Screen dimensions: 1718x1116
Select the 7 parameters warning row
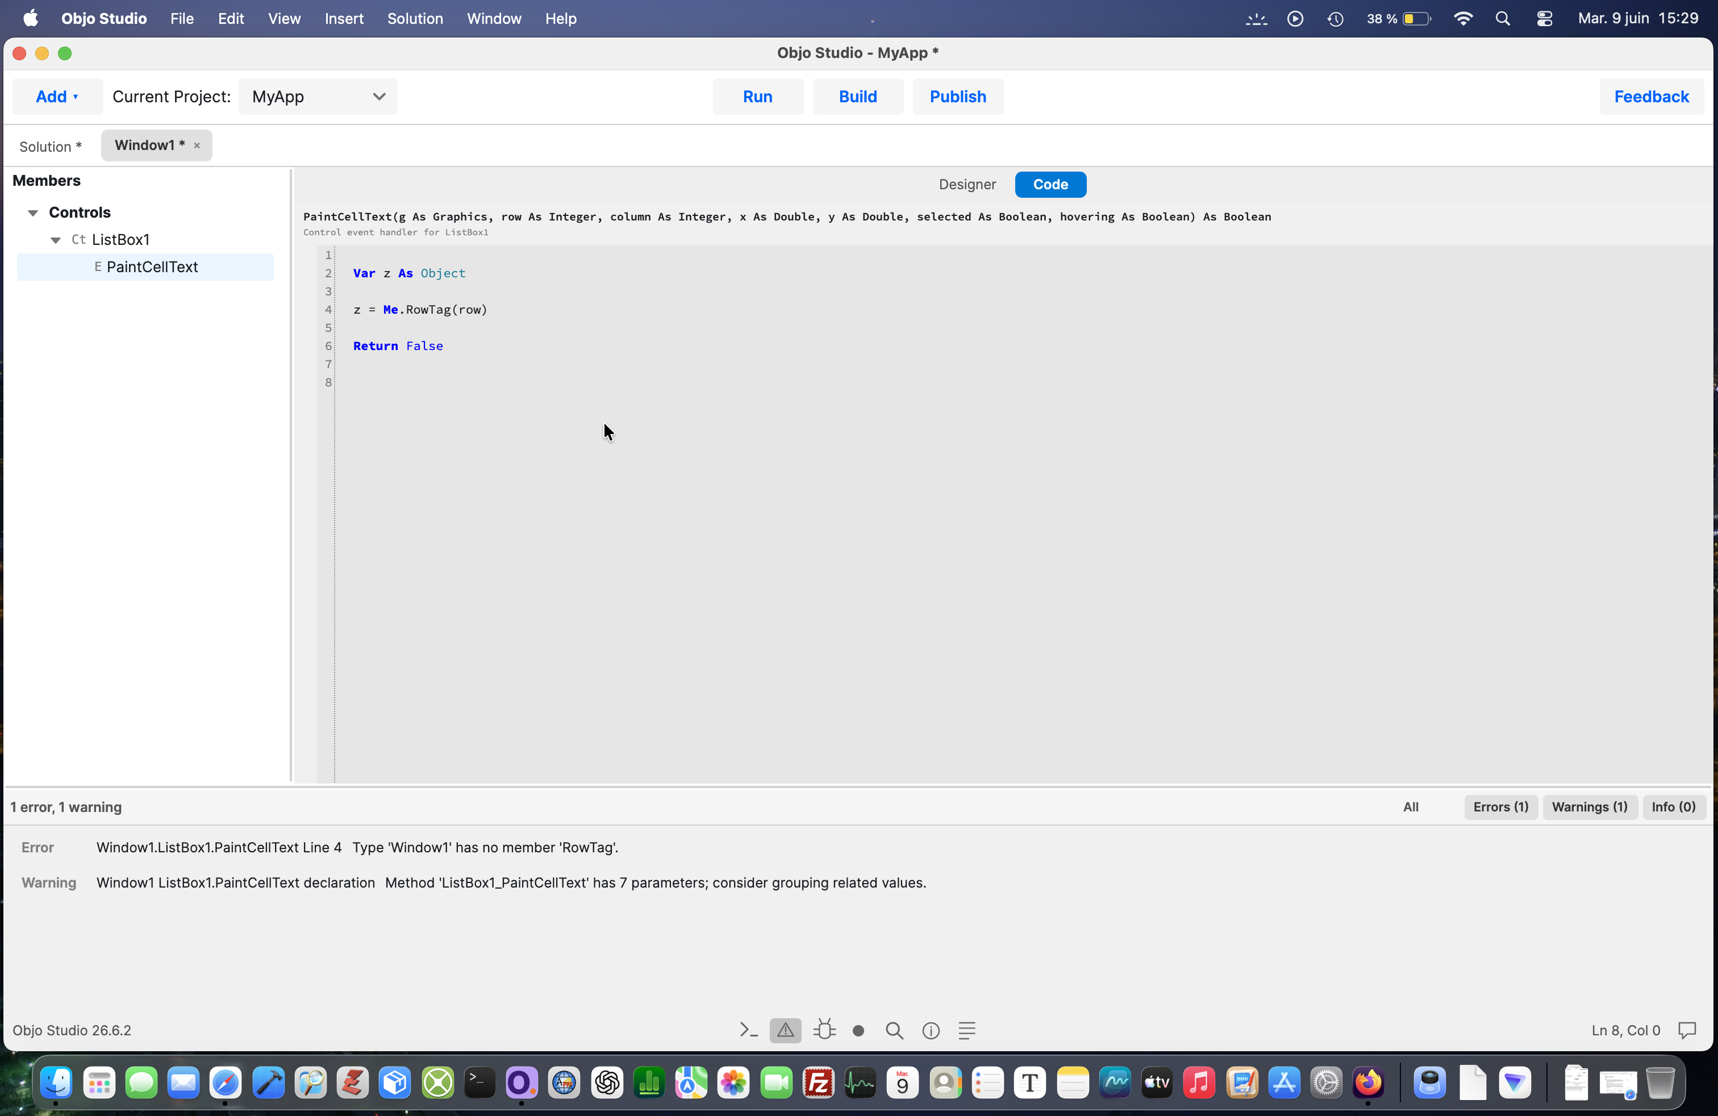click(x=857, y=883)
